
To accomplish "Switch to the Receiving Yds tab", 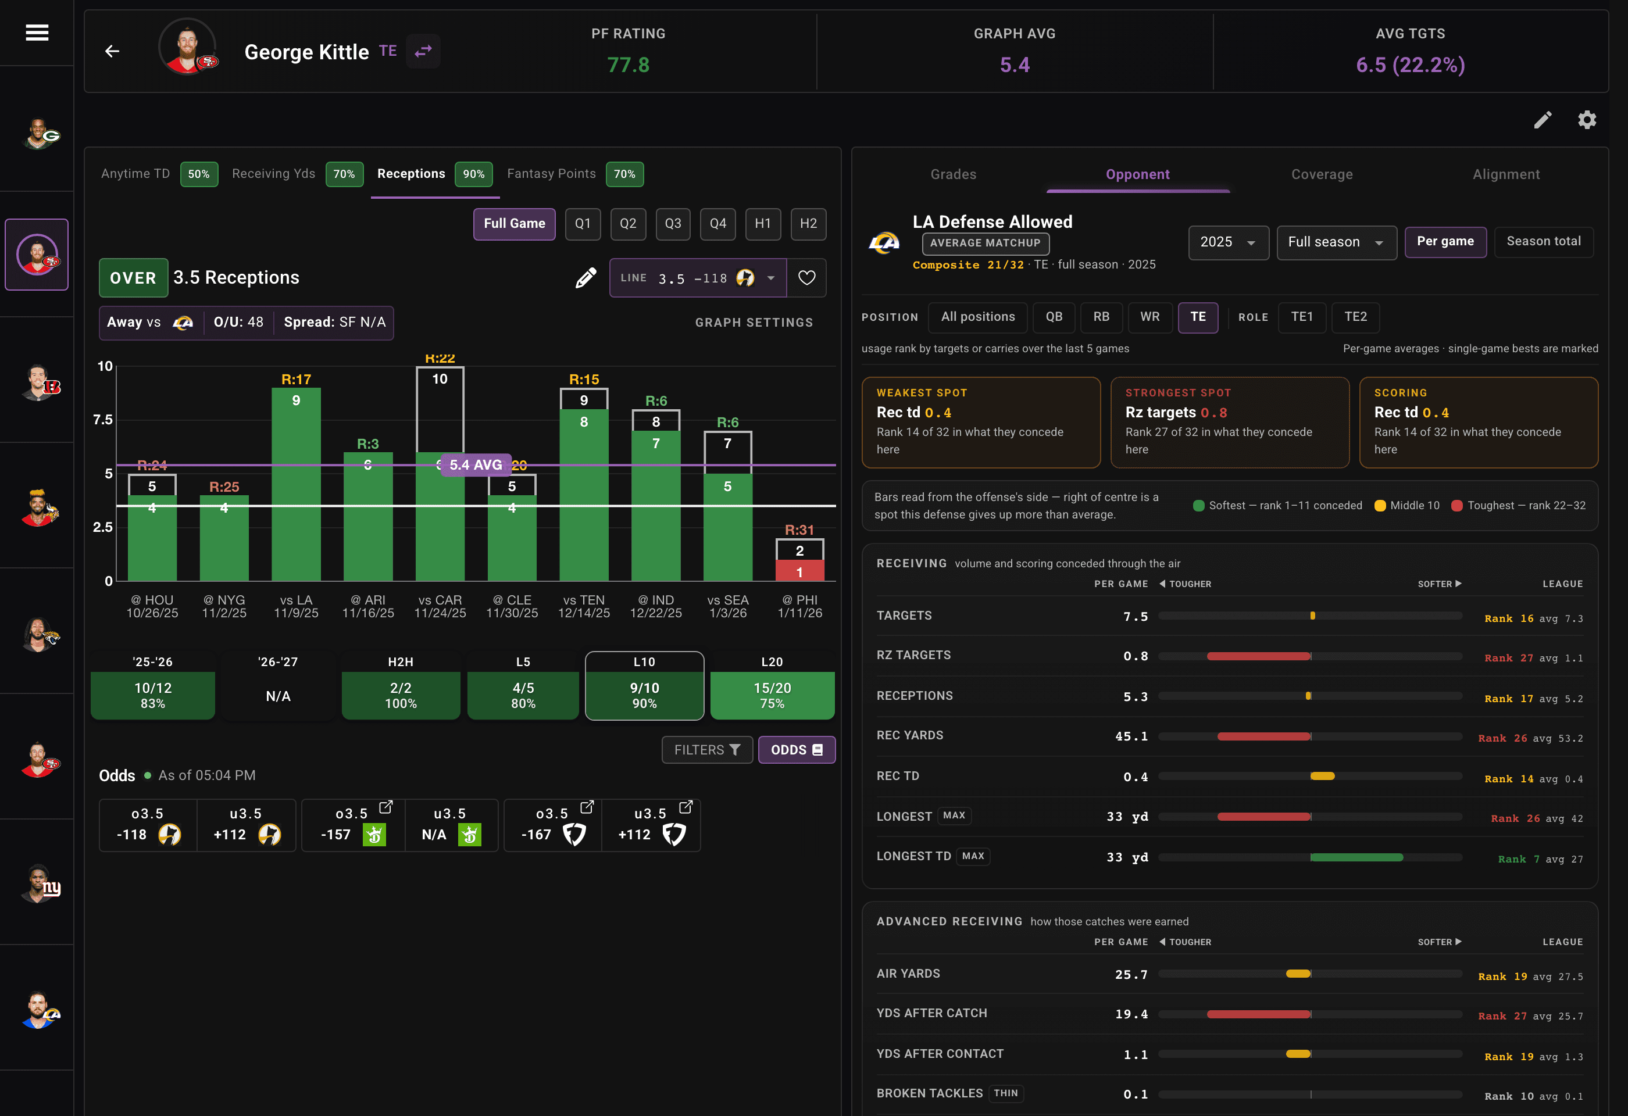I will tap(297, 174).
